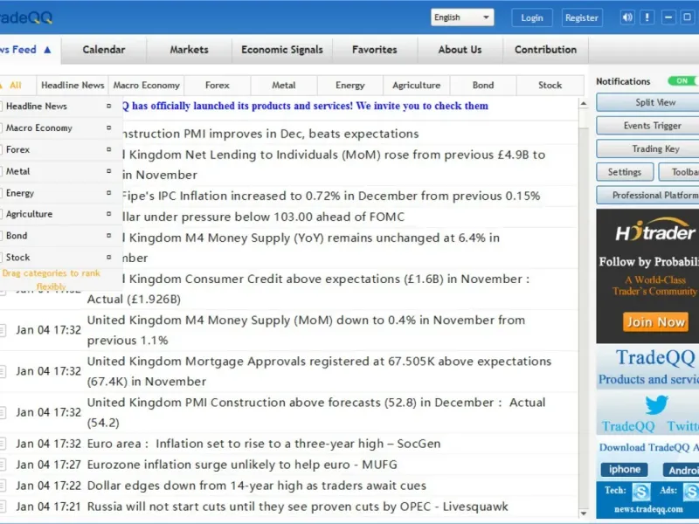Click the Login button
The image size is (699, 524).
click(x=532, y=17)
